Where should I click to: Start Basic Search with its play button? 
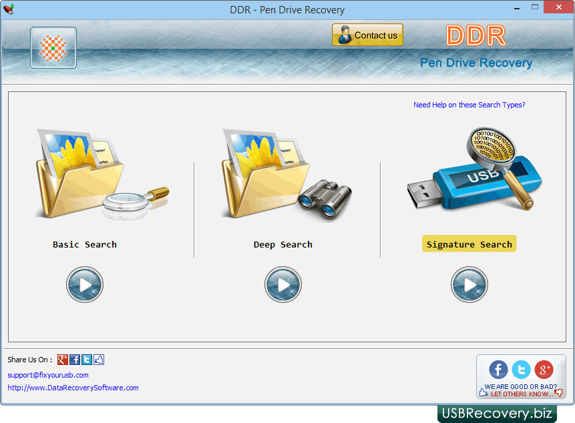pyautogui.click(x=85, y=285)
